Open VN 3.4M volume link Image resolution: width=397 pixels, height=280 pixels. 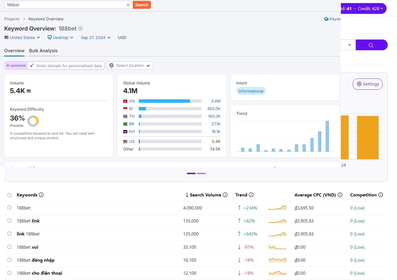click(216, 101)
